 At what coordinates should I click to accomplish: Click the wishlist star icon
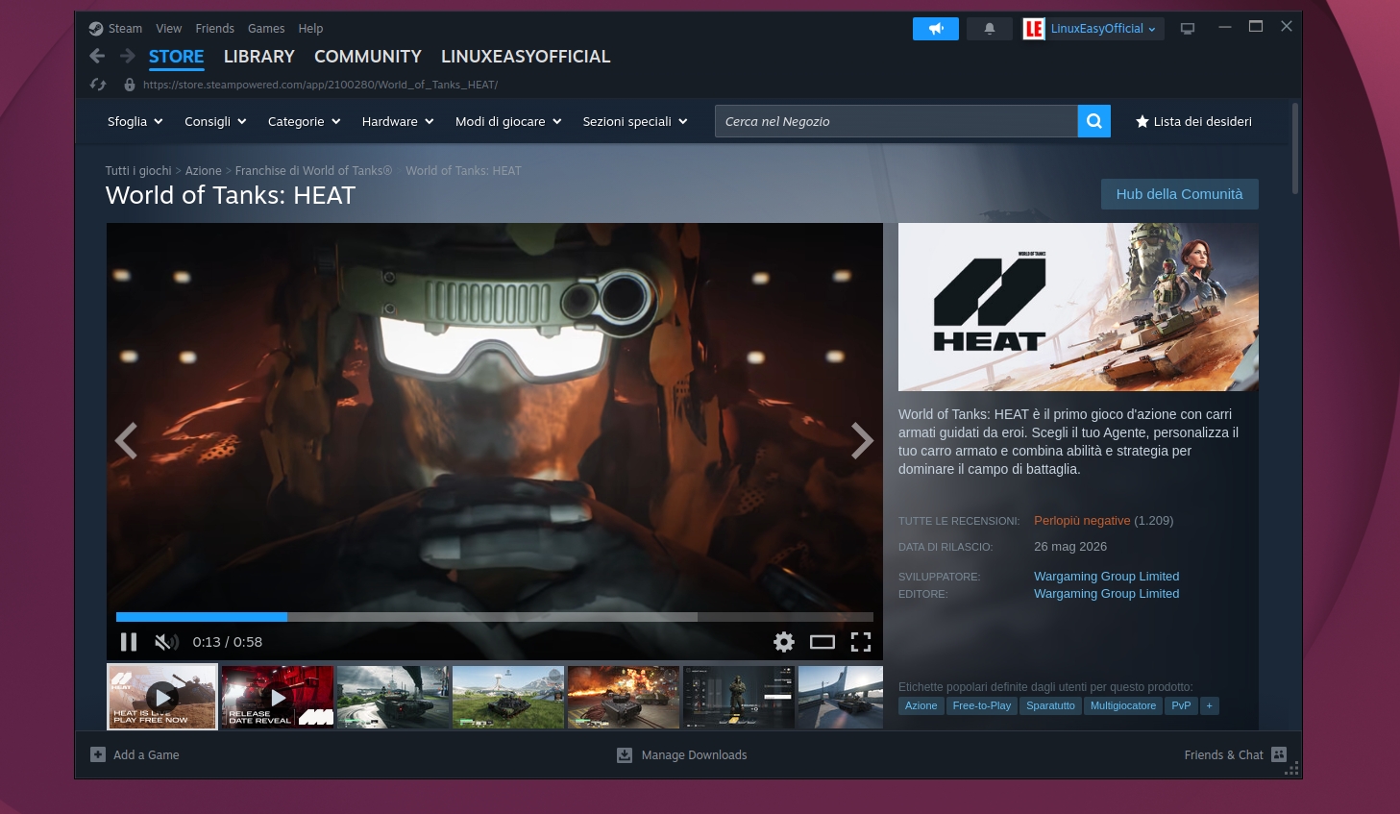(1142, 121)
